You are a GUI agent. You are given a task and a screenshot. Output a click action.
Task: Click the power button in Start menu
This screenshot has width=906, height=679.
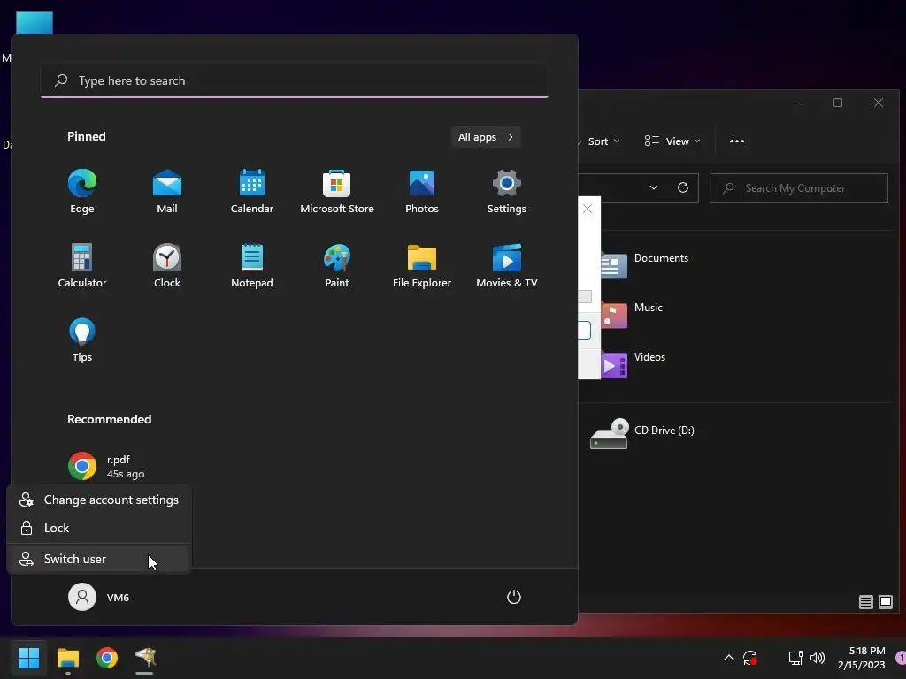tap(514, 597)
